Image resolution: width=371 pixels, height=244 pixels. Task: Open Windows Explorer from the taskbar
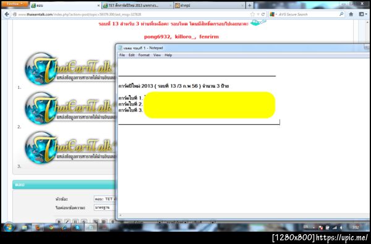[x=25, y=227]
